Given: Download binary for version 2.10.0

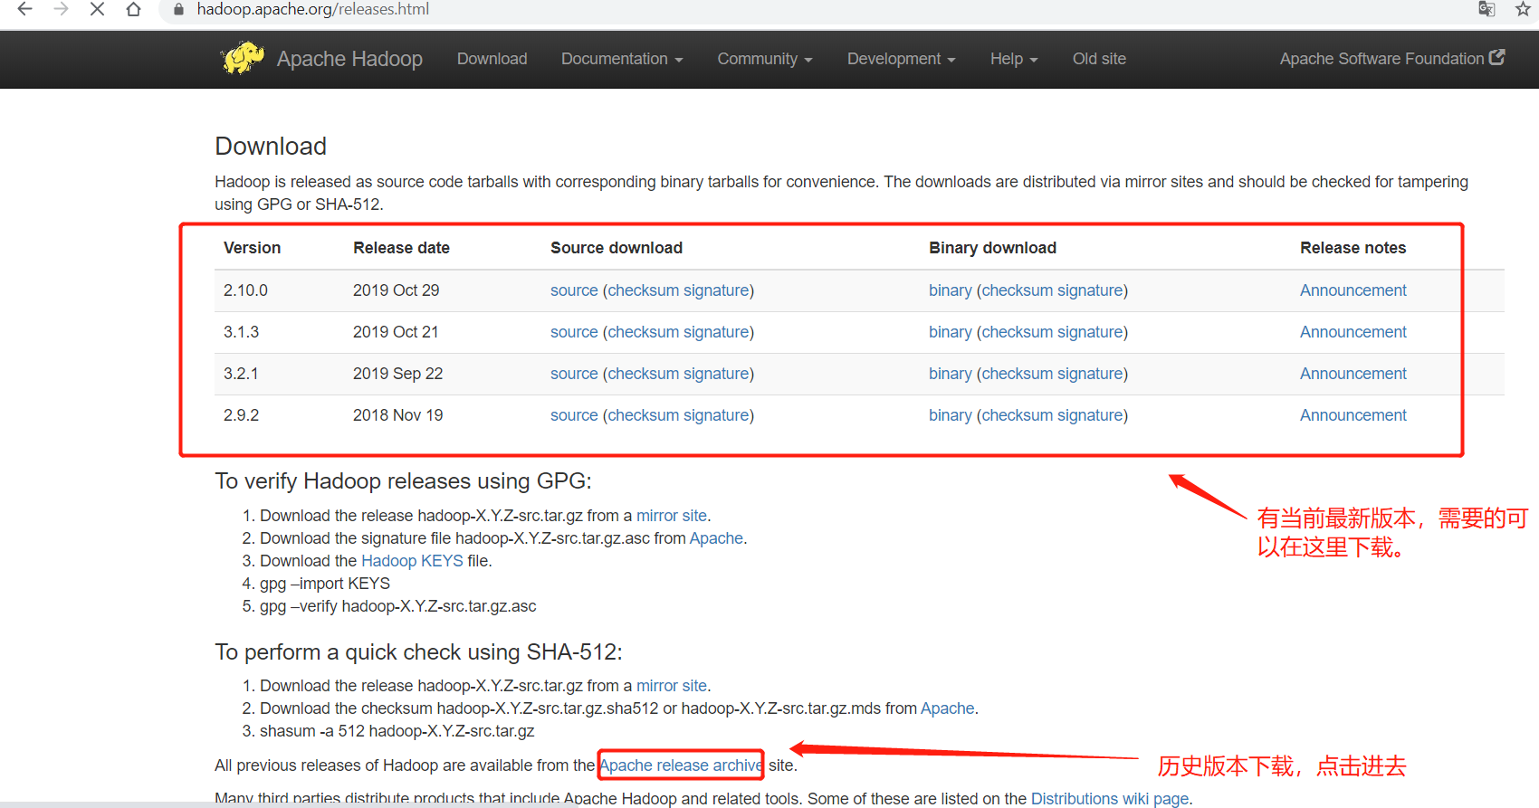Looking at the screenshot, I should coord(951,290).
